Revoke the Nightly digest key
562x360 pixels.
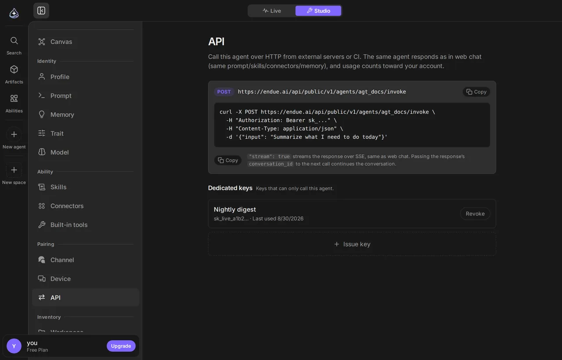[x=475, y=214]
